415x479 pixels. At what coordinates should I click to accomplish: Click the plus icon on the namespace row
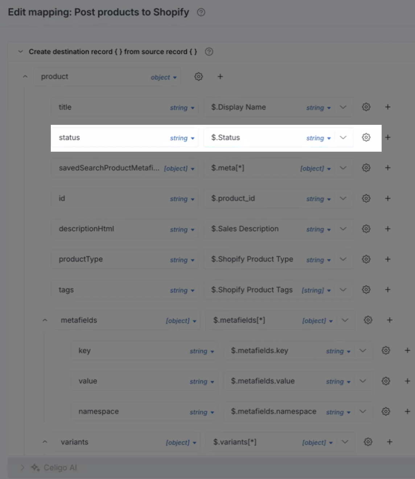coord(407,412)
